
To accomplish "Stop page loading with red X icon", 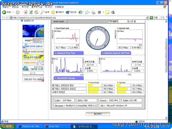I will [x=25, y=12].
